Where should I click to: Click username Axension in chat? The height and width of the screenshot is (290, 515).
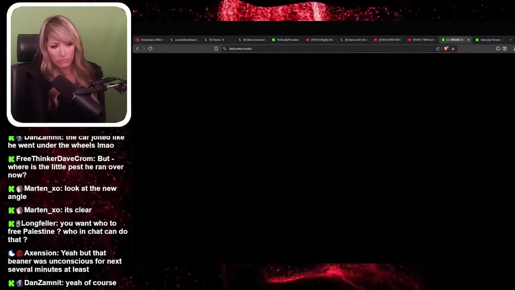[41, 253]
